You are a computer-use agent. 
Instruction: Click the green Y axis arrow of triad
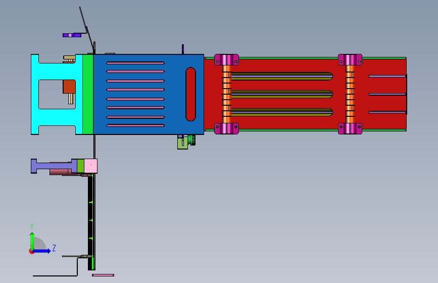[x=32, y=241]
